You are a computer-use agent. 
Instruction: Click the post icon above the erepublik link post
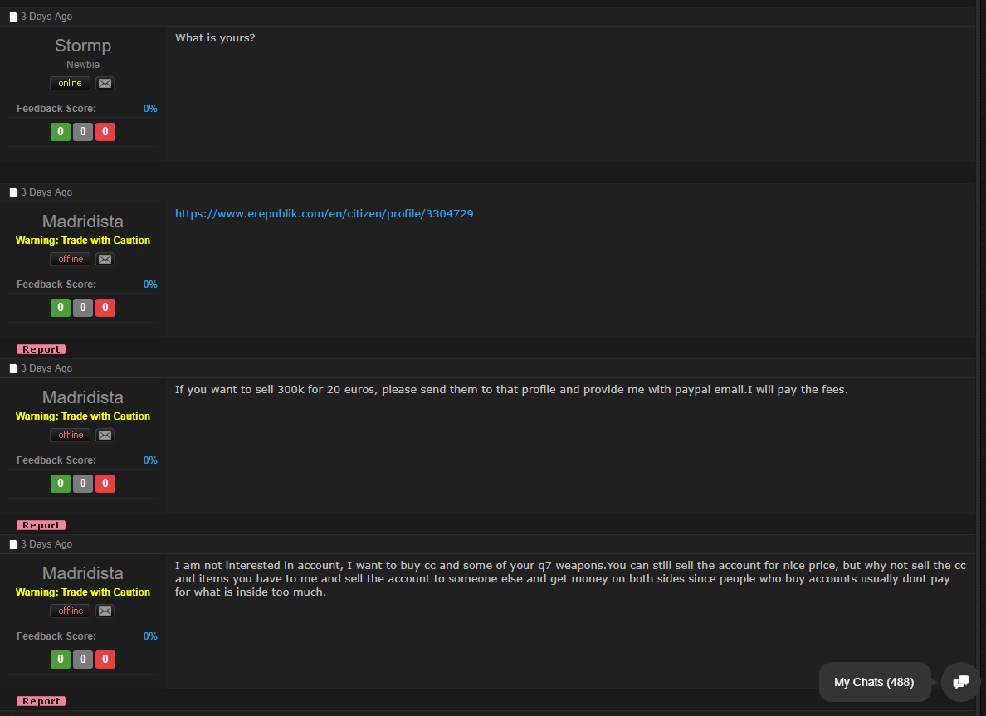[13, 193]
